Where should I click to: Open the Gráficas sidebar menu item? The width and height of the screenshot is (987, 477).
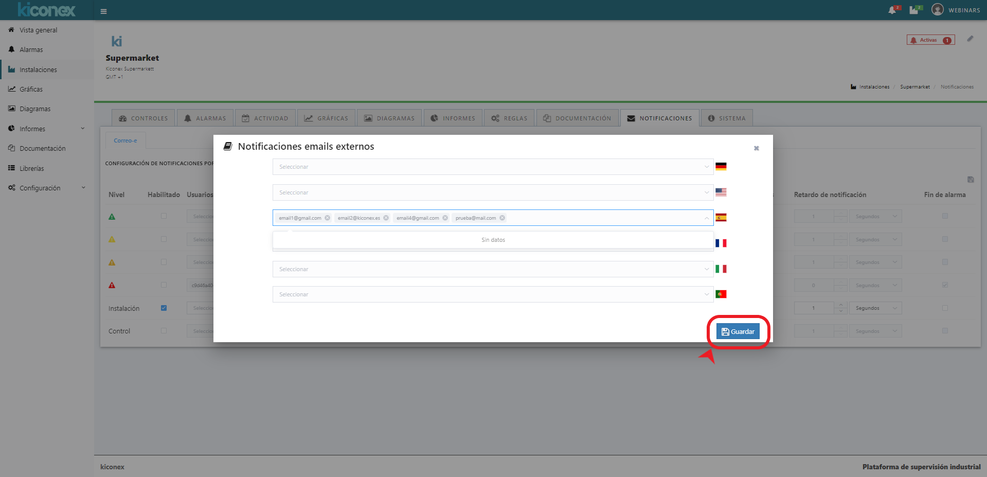[31, 90]
